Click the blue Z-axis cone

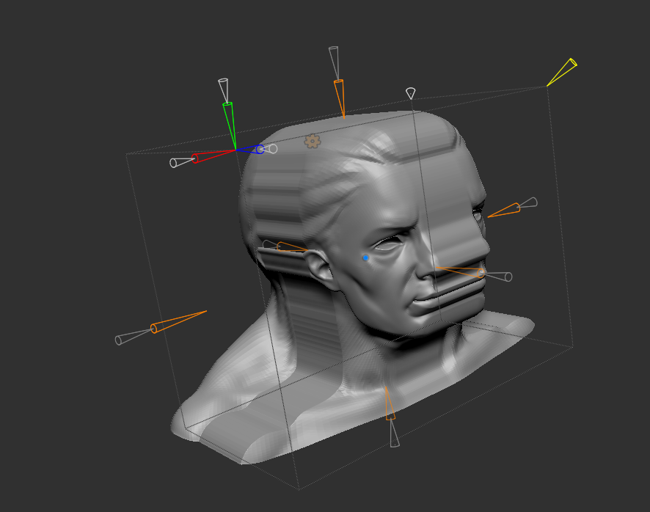point(250,149)
